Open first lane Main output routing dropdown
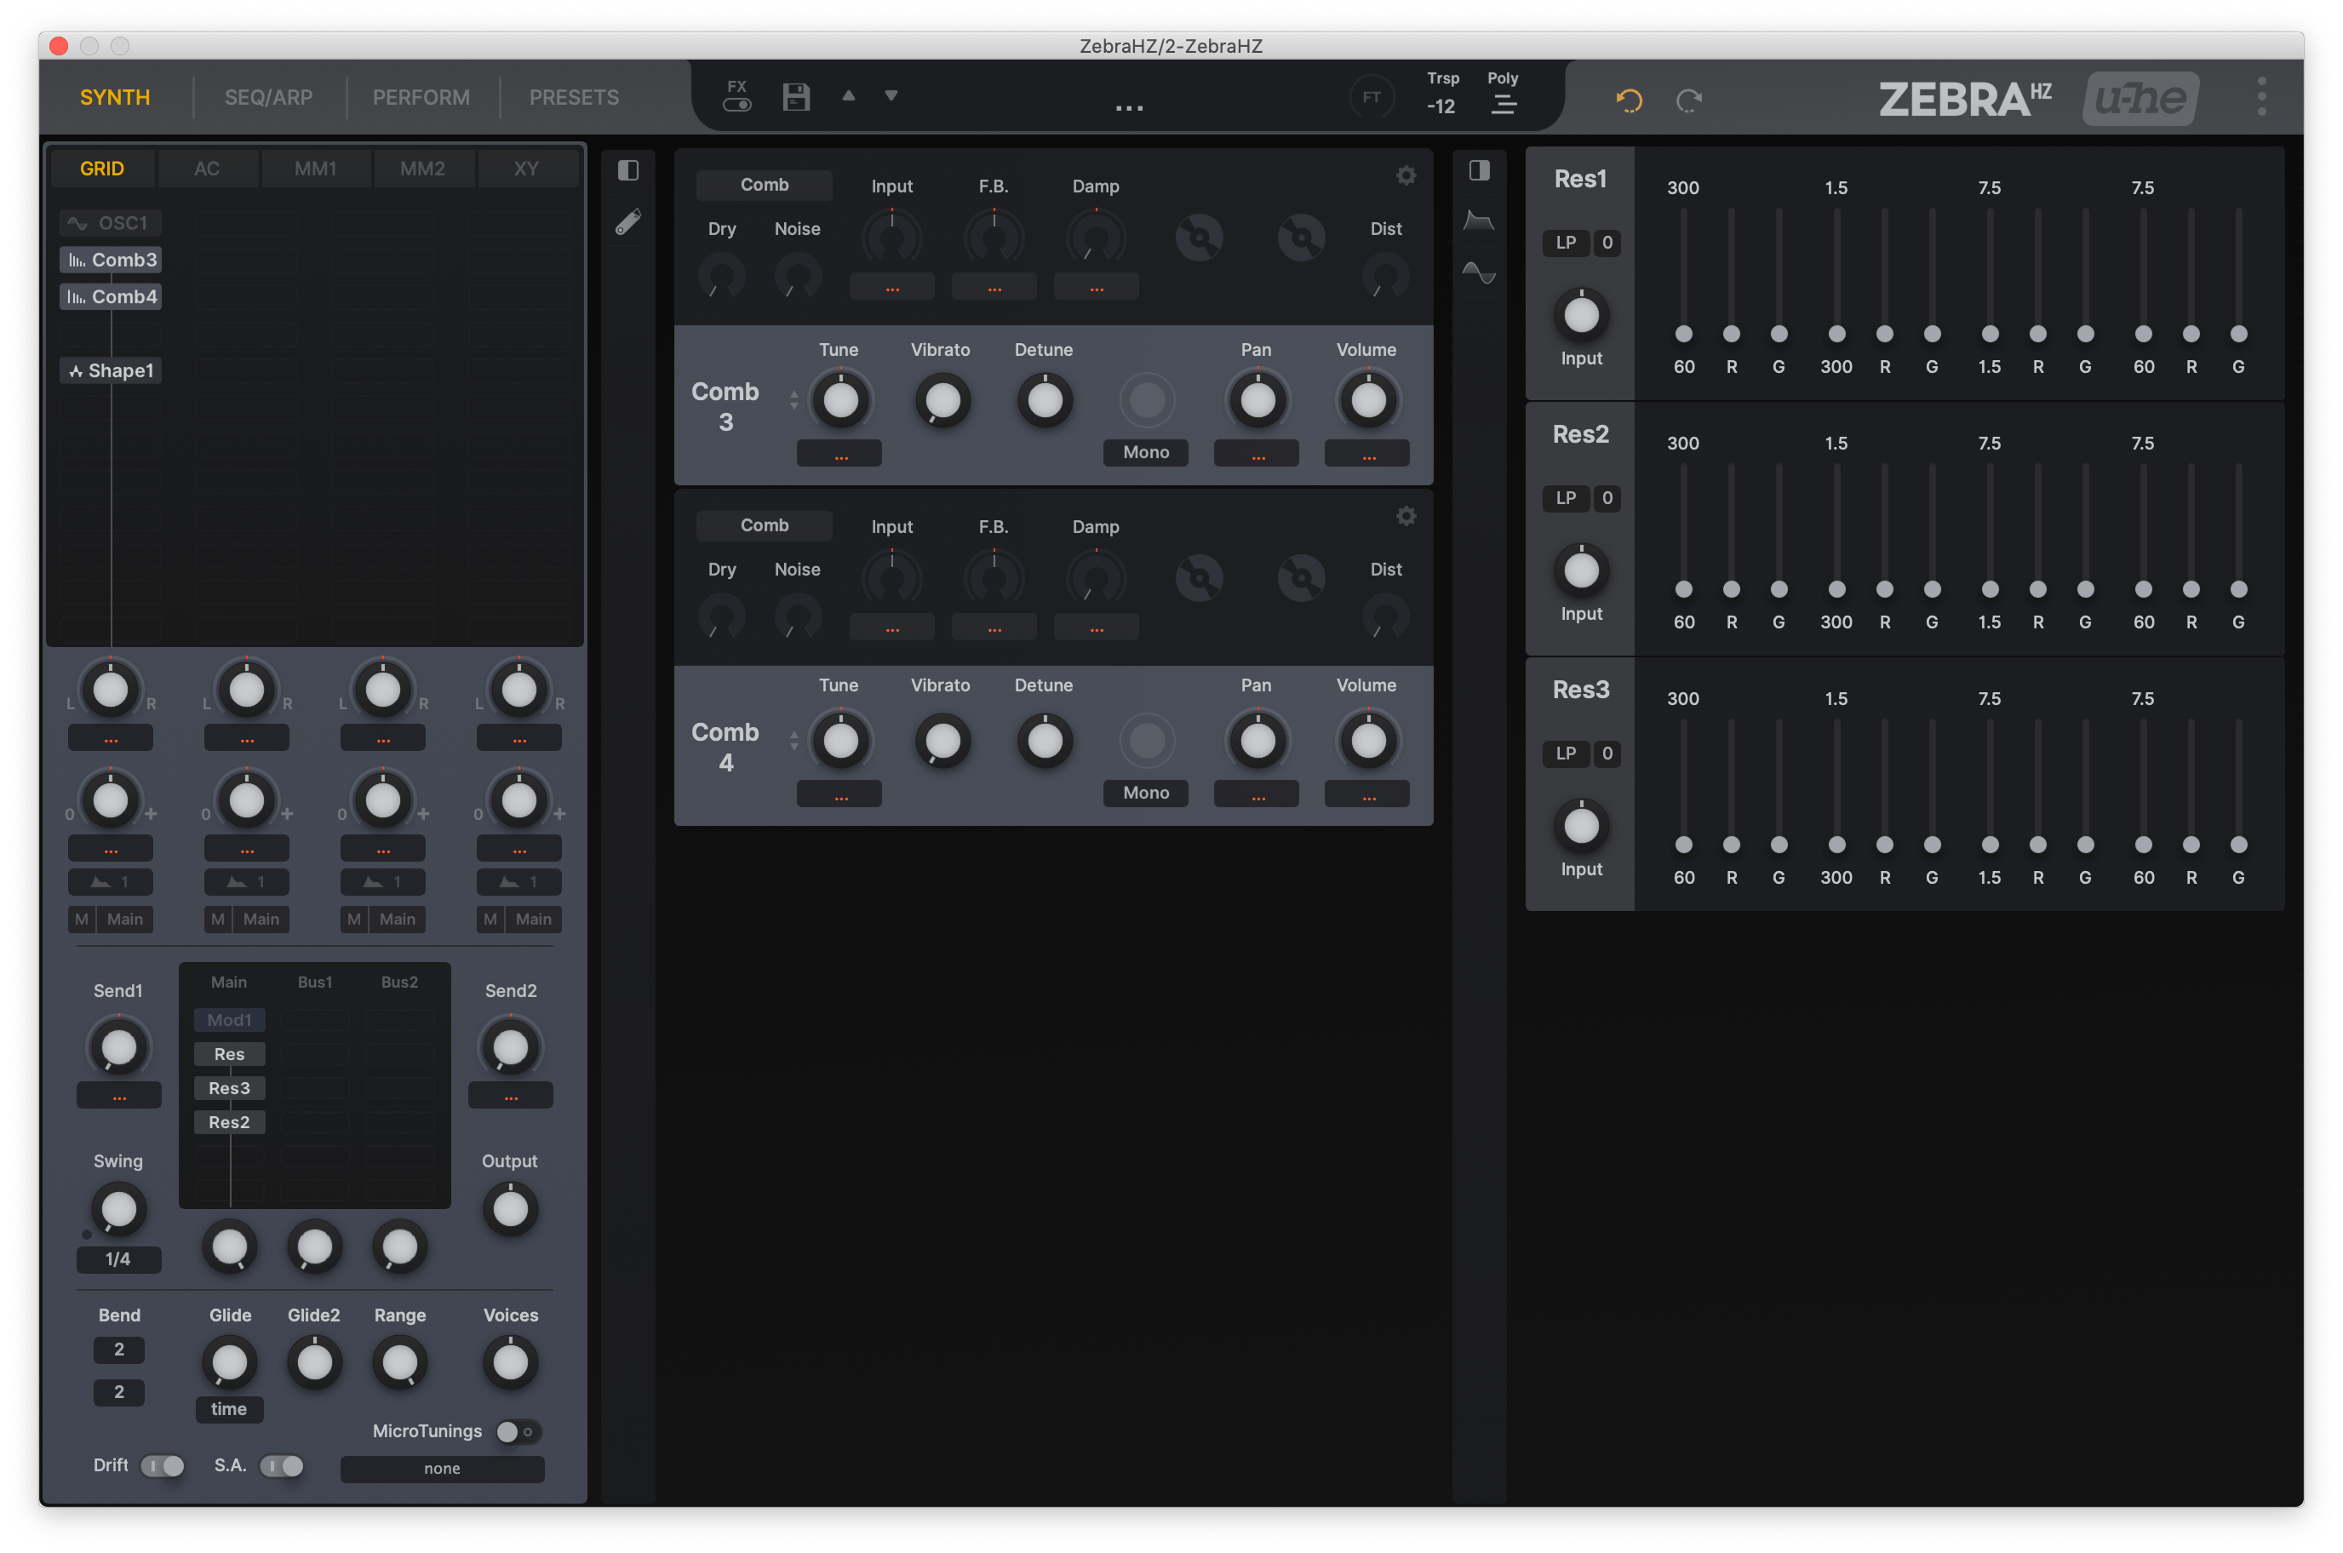The height and width of the screenshot is (1553, 2343). coord(125,920)
